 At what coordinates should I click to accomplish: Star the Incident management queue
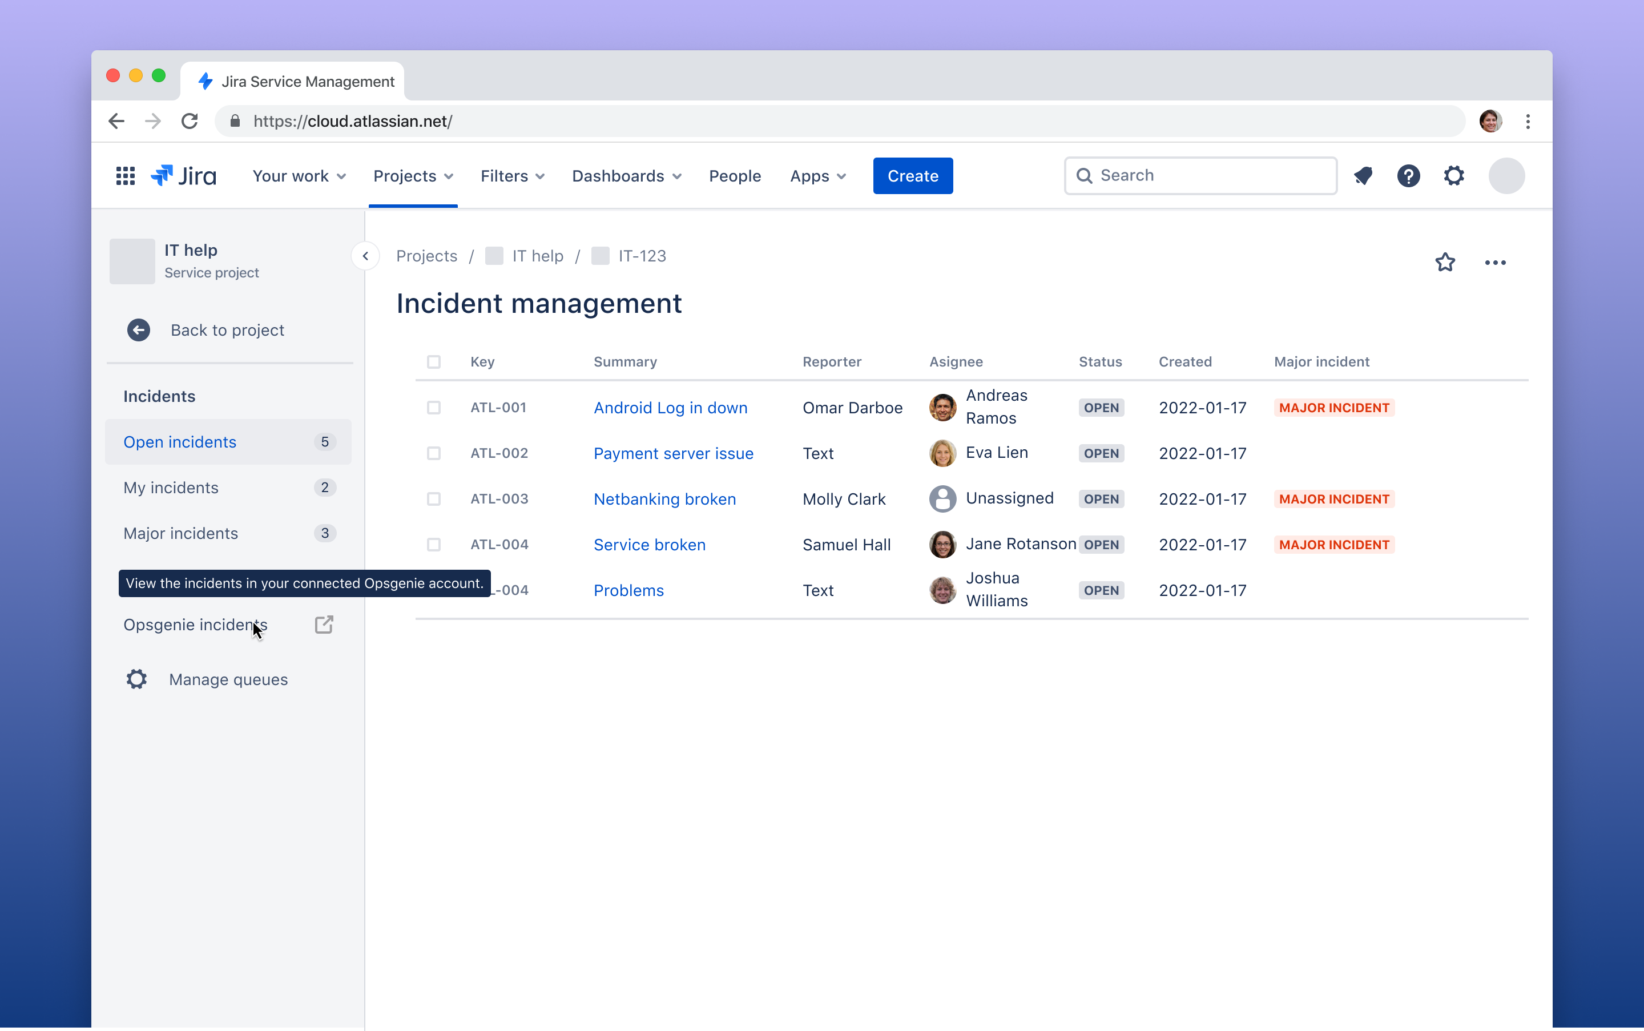click(1445, 262)
